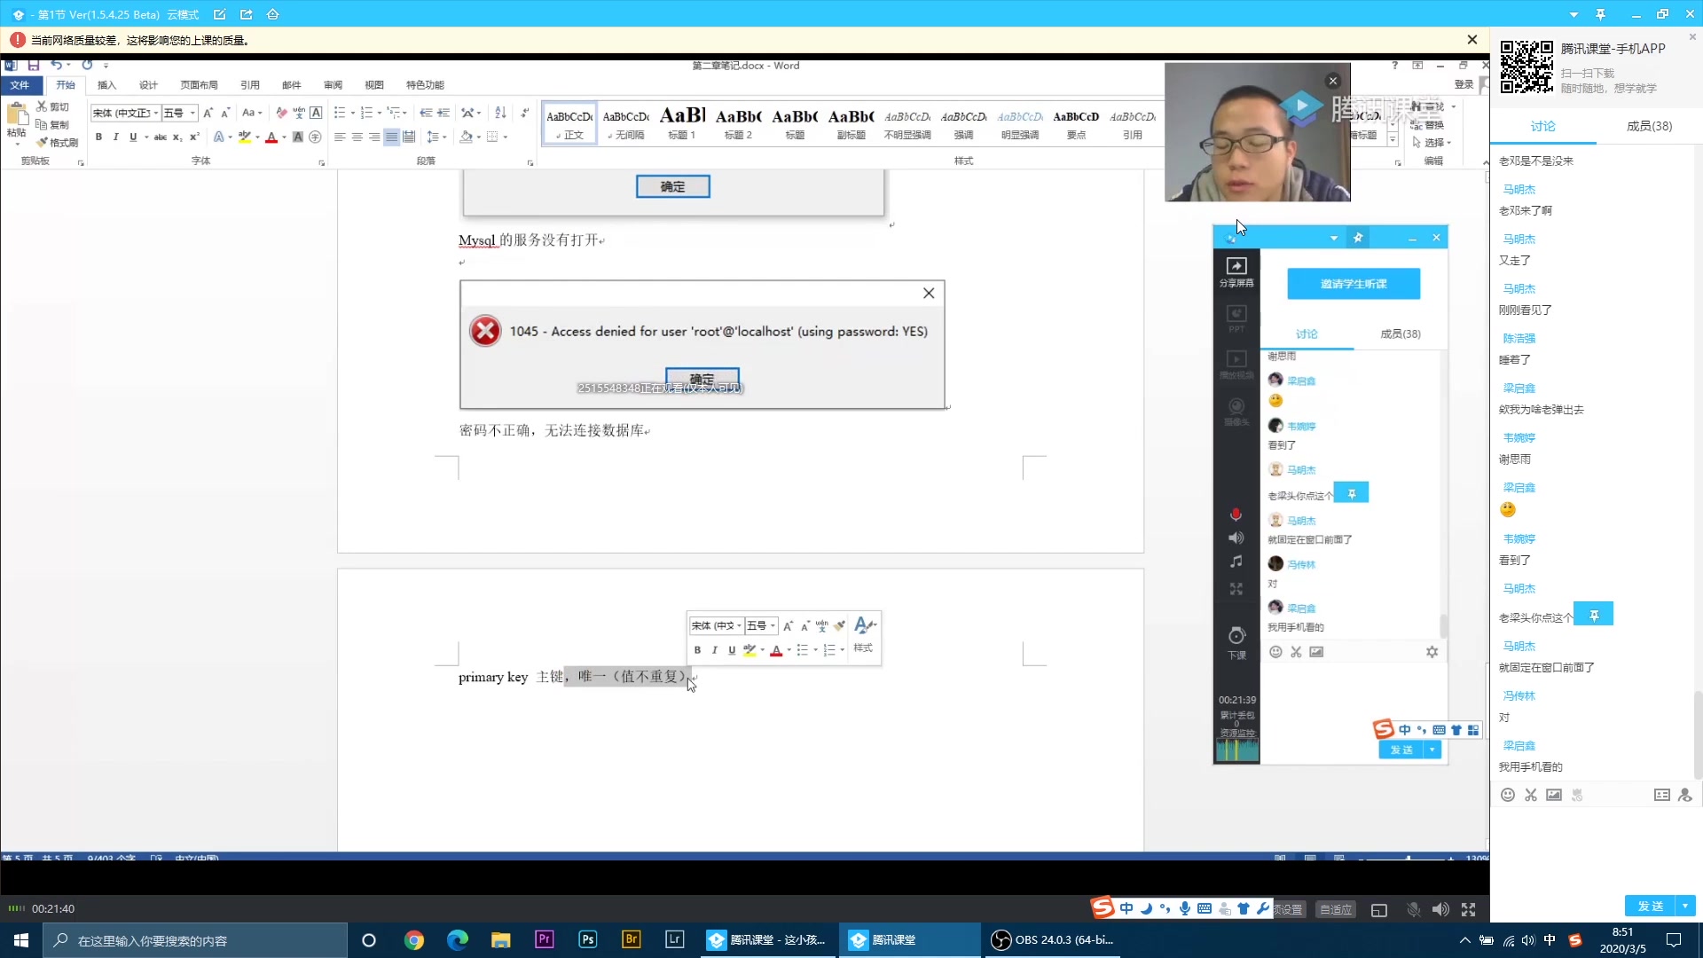This screenshot has width=1703, height=958.
Task: Expand the font name 宋体 combo box
Action: pyautogui.click(x=156, y=113)
